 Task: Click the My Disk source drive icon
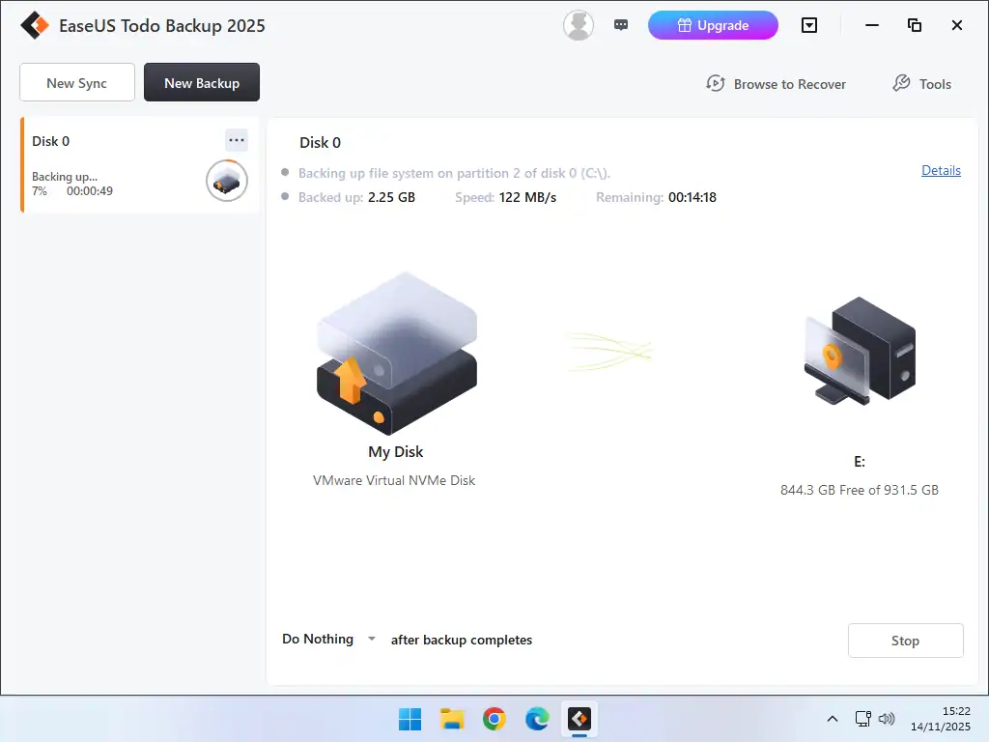(395, 353)
